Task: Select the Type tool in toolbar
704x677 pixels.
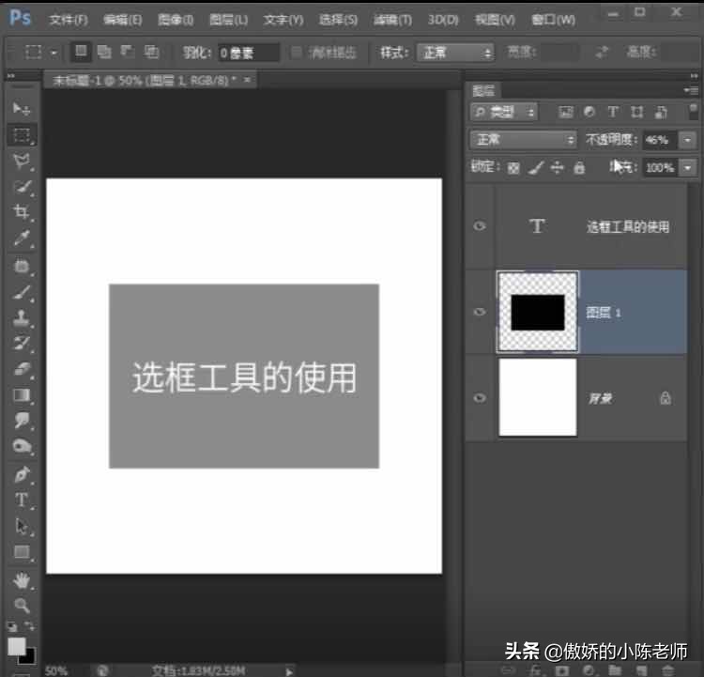Action: point(21,500)
